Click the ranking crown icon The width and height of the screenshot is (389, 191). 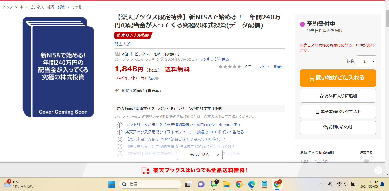coord(117,54)
